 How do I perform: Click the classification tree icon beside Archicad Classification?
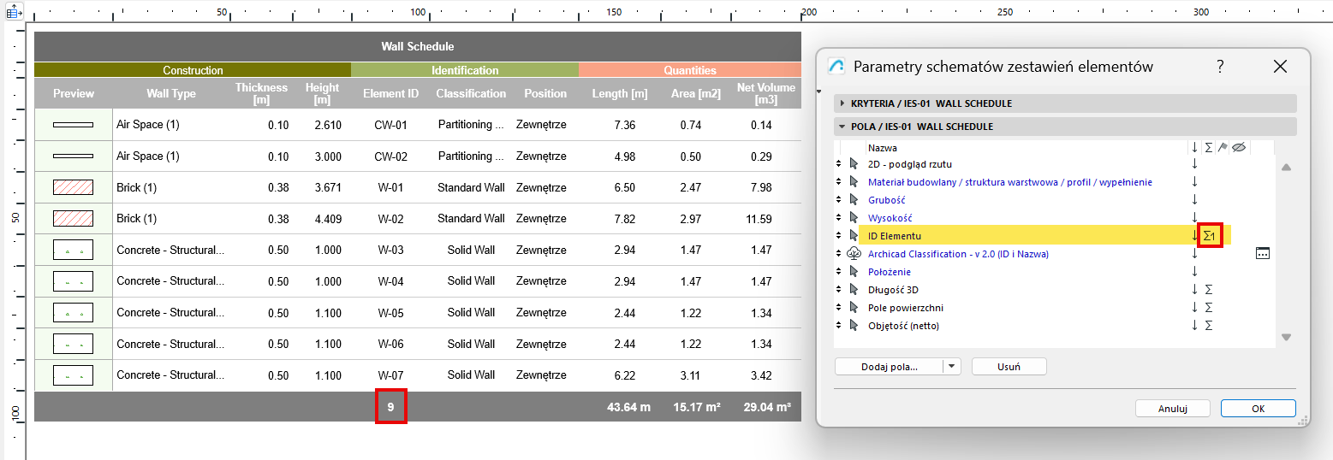point(853,254)
